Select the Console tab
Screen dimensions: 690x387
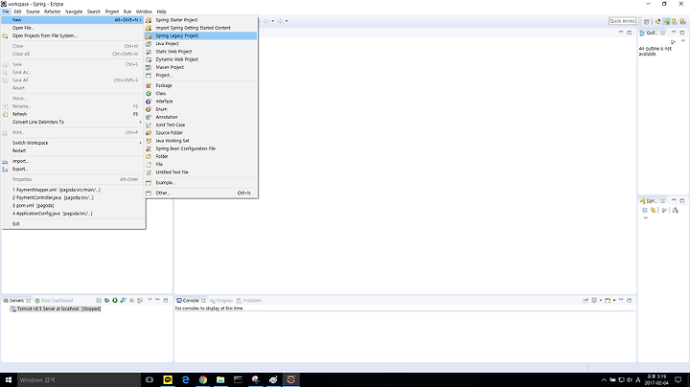point(189,301)
